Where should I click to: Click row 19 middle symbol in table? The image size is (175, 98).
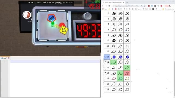pos(120,90)
